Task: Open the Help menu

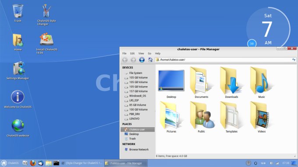Action: click(x=158, y=53)
